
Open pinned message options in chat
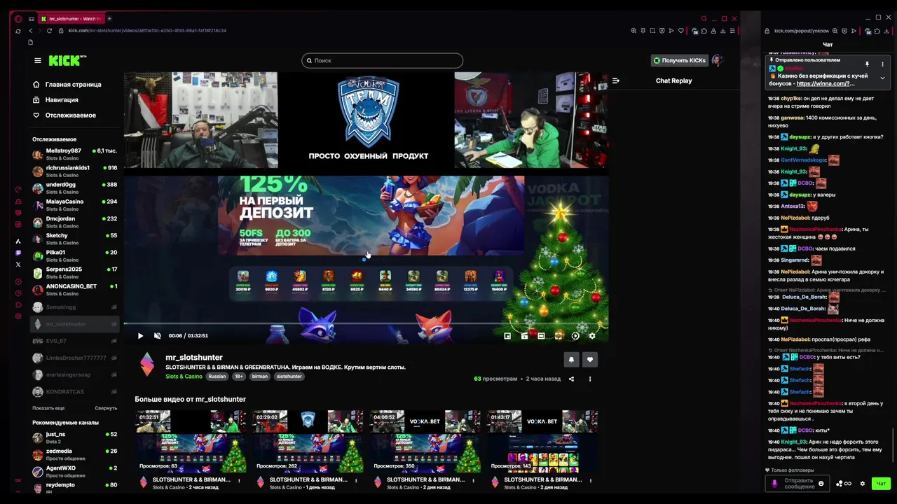point(882,64)
